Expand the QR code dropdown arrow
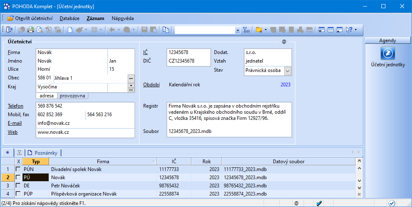Screen dimensions: 412x207 pos(101,30)
